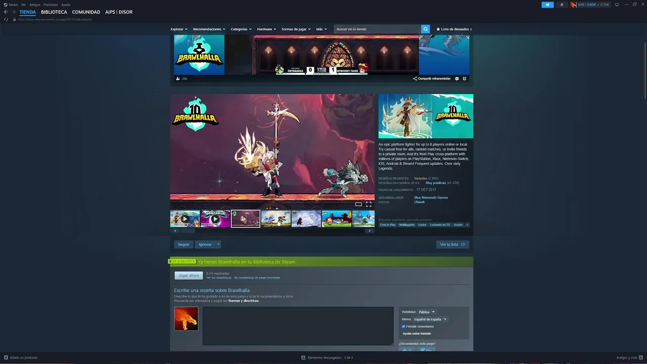Open the Más dropdown menu
The width and height of the screenshot is (647, 364).
coord(321,29)
